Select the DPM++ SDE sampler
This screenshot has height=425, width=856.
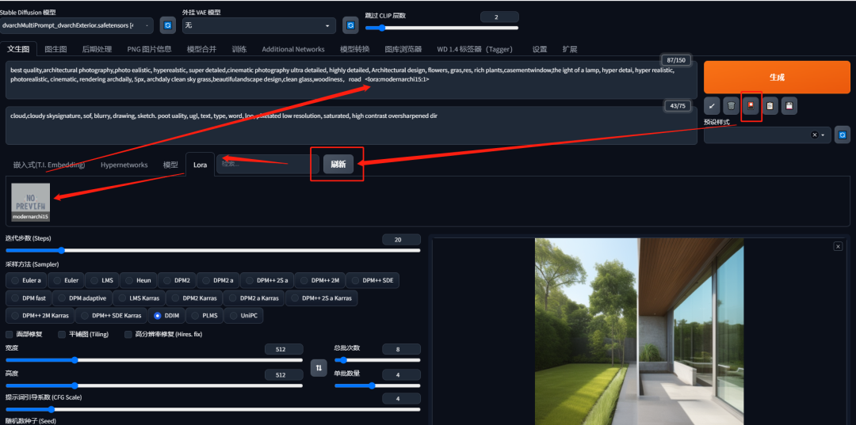point(373,281)
